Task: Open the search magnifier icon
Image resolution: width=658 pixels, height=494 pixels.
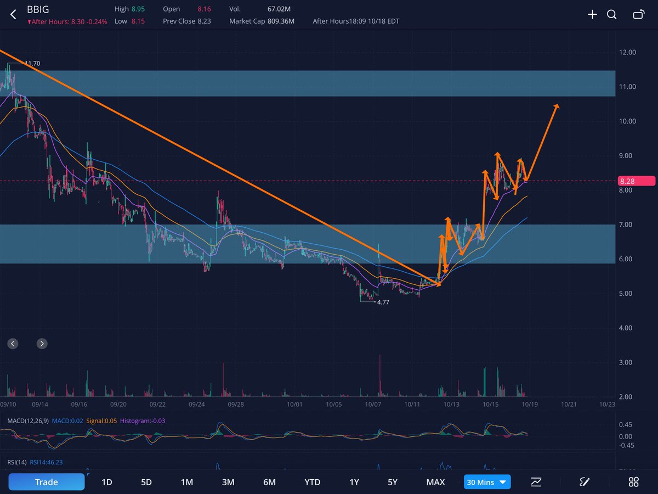Action: click(612, 15)
